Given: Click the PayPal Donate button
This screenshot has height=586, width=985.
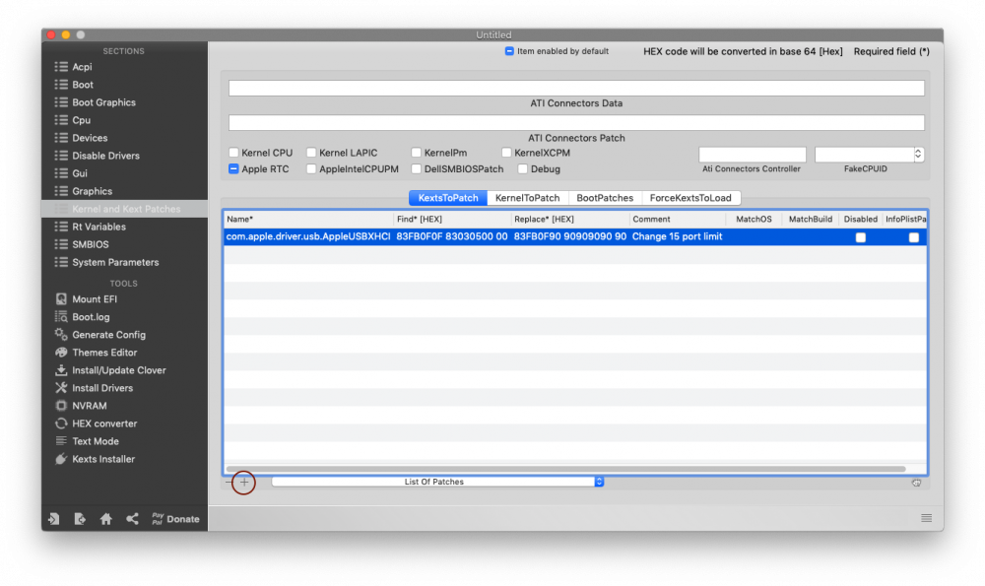Looking at the screenshot, I should [175, 519].
